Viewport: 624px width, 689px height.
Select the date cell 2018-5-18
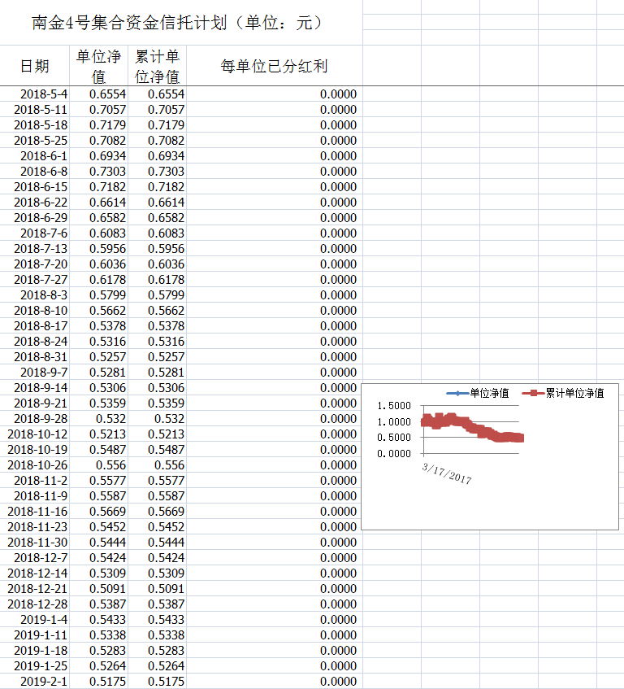pyautogui.click(x=35, y=124)
